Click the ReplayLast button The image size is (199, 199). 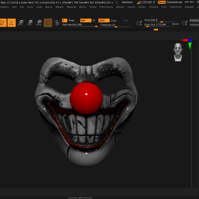click(x=194, y=20)
